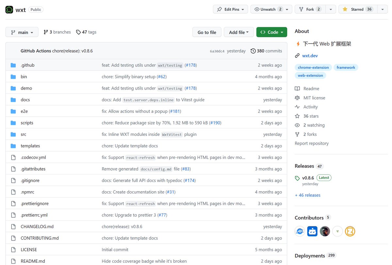Click the Go to file button
This screenshot has height=265, width=392.
[207, 32]
